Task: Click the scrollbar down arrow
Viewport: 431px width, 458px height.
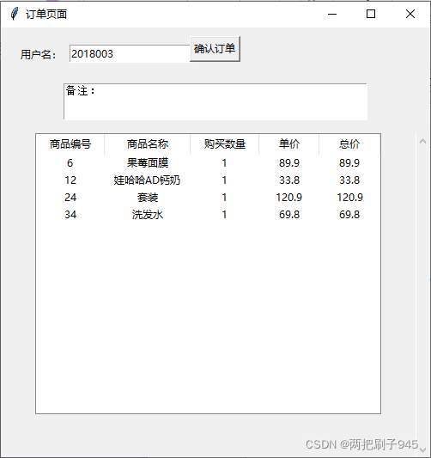Action: [422, 449]
